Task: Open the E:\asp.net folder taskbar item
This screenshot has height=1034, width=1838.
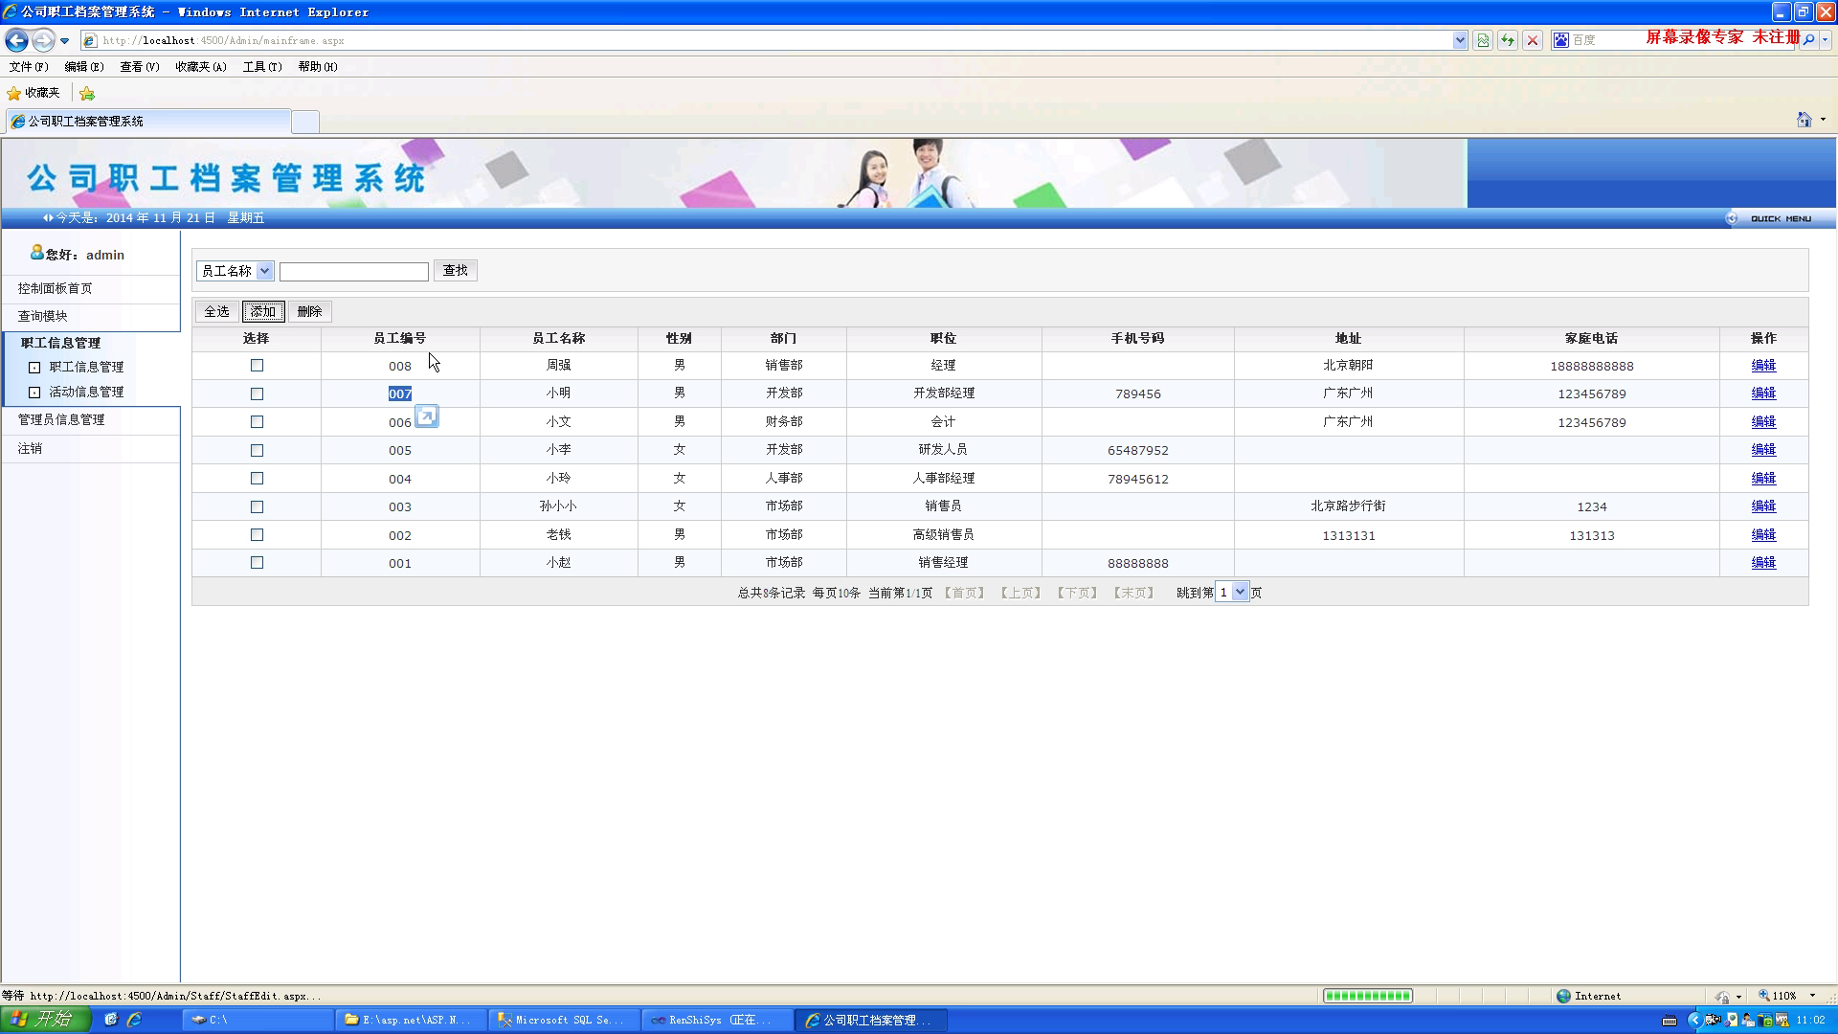Action: (412, 1020)
